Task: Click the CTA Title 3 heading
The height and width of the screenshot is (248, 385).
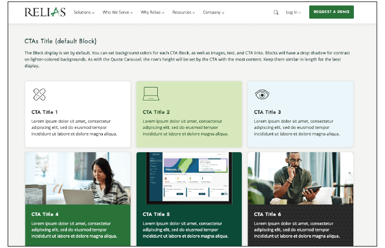Action: click(x=267, y=112)
